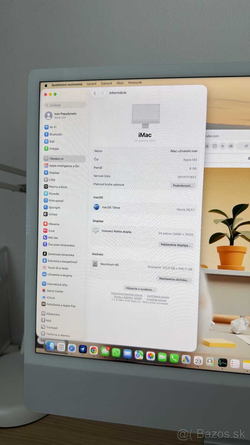This screenshot has height=445, width=250.
Task: Open Finder from the Dock
Action: pos(50,346)
